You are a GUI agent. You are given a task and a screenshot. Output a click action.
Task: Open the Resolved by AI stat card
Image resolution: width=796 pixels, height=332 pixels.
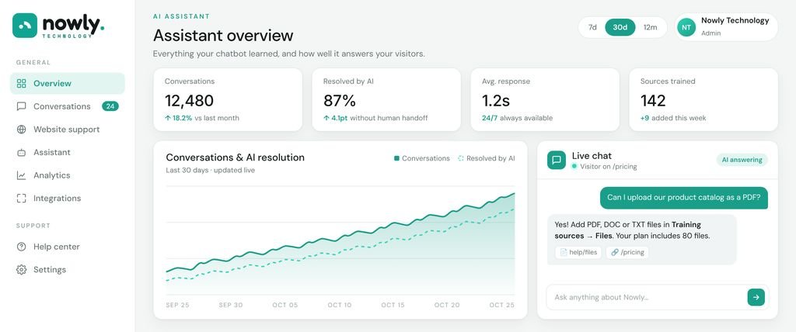(386, 100)
